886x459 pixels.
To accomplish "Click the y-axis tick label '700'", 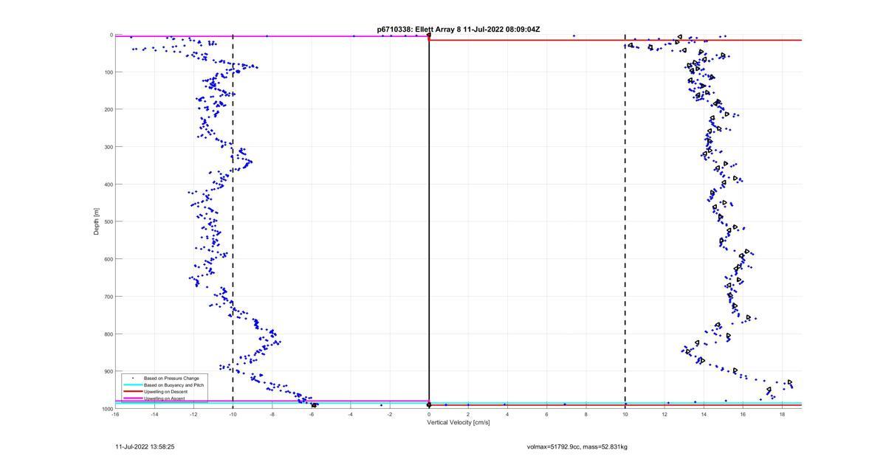I will point(108,297).
